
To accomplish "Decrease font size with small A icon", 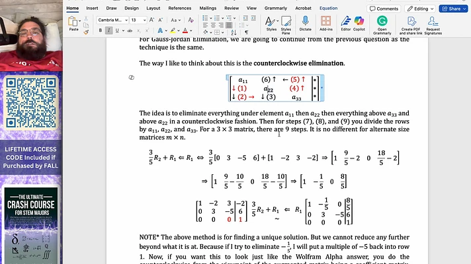I will point(160,20).
